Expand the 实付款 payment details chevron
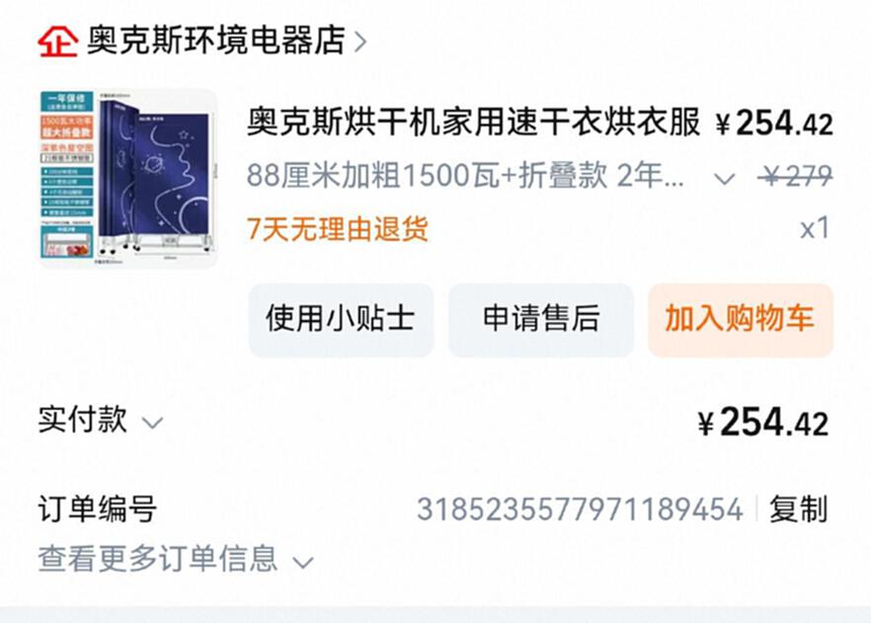 click(x=152, y=424)
